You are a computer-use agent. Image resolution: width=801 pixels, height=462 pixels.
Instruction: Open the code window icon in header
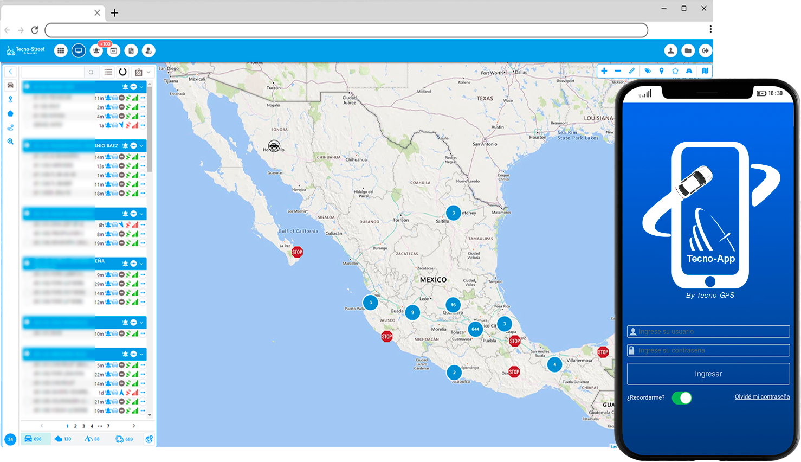[113, 50]
